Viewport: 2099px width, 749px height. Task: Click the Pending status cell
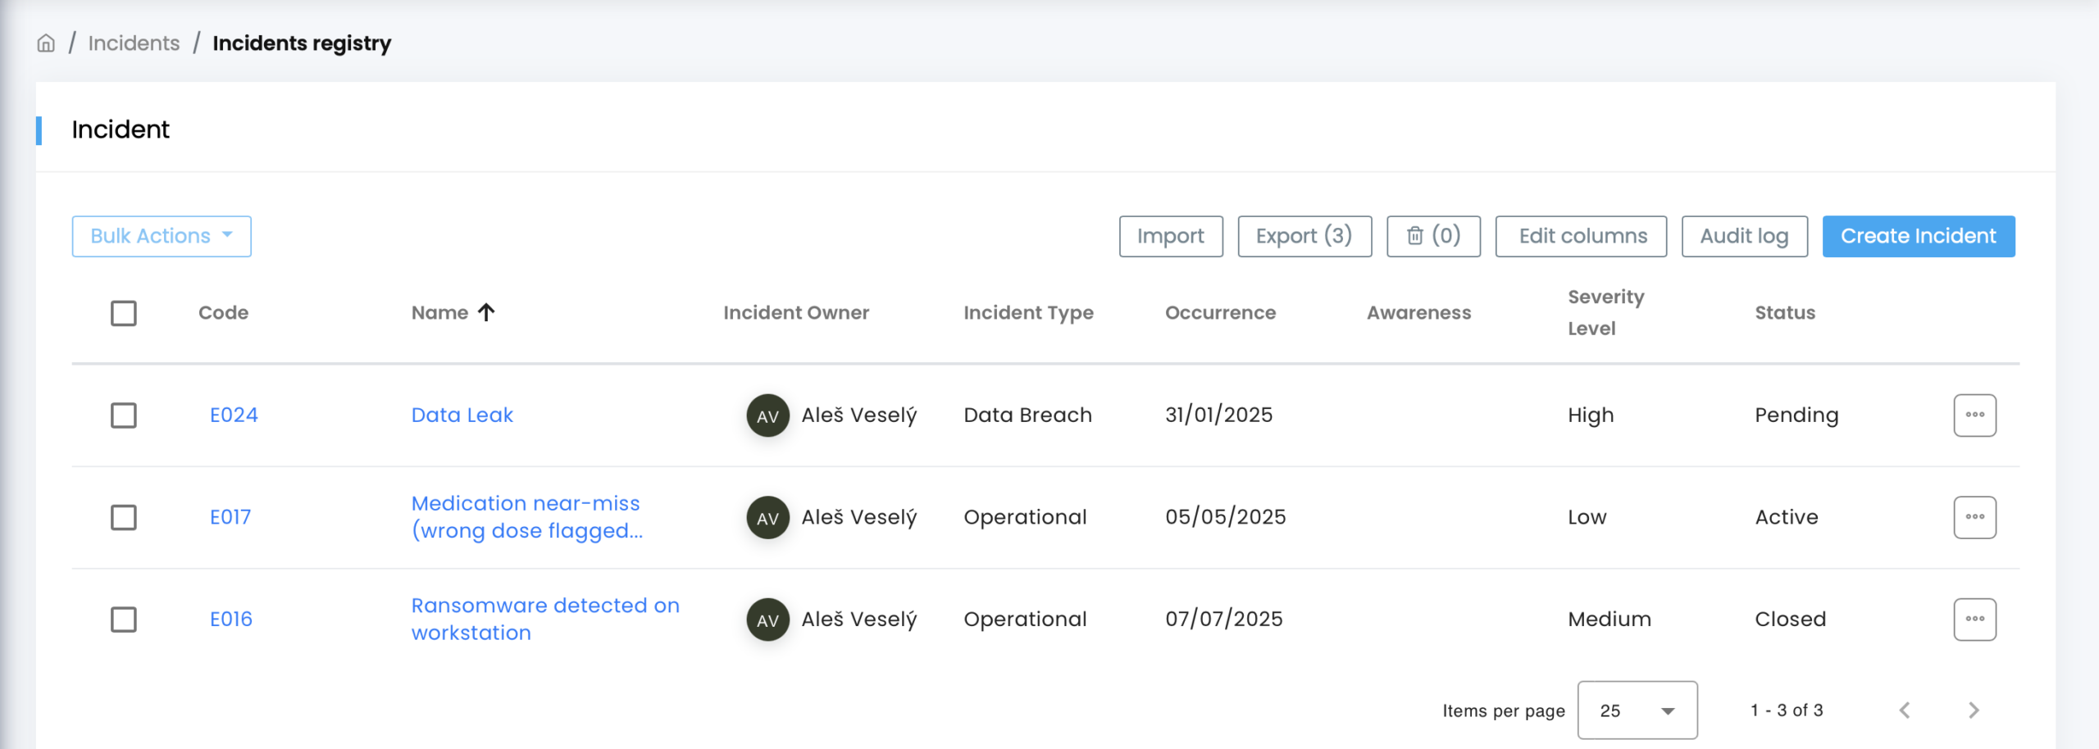(x=1796, y=415)
